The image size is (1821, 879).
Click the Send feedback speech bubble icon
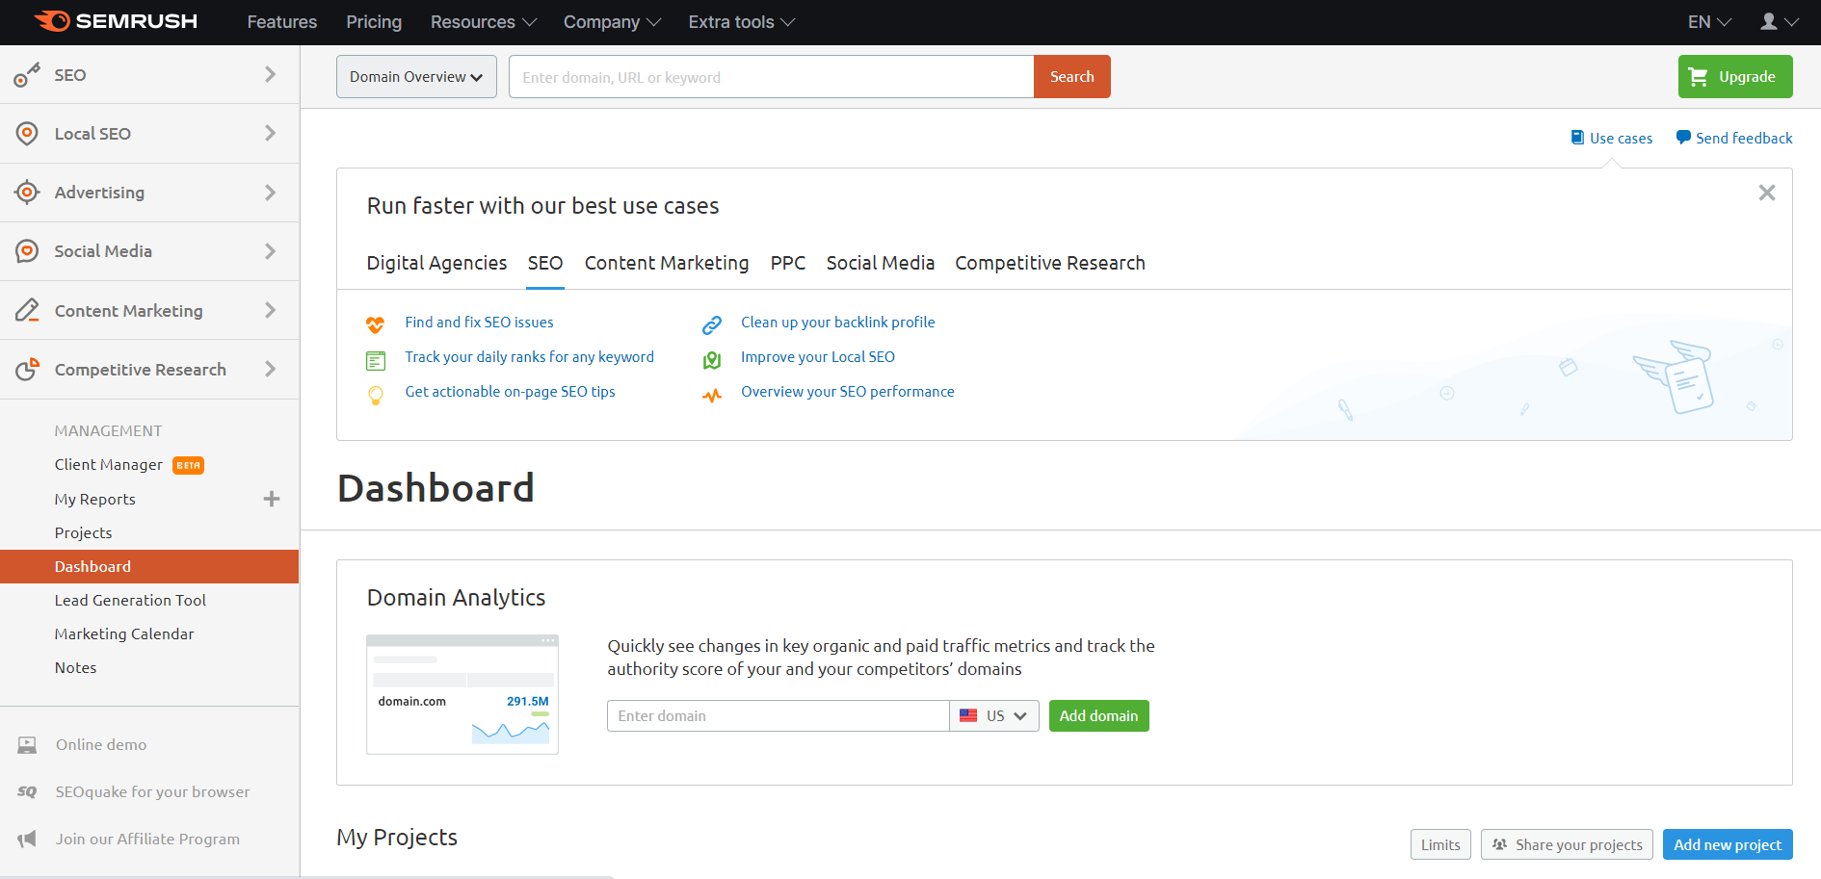click(1683, 138)
